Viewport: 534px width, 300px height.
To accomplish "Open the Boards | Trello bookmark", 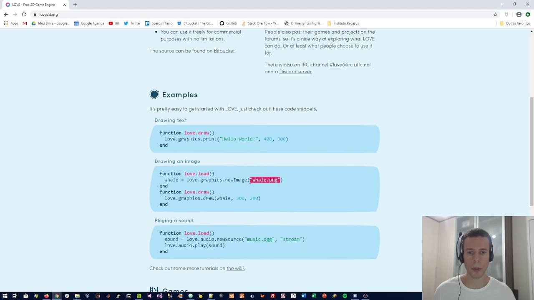I will [159, 23].
